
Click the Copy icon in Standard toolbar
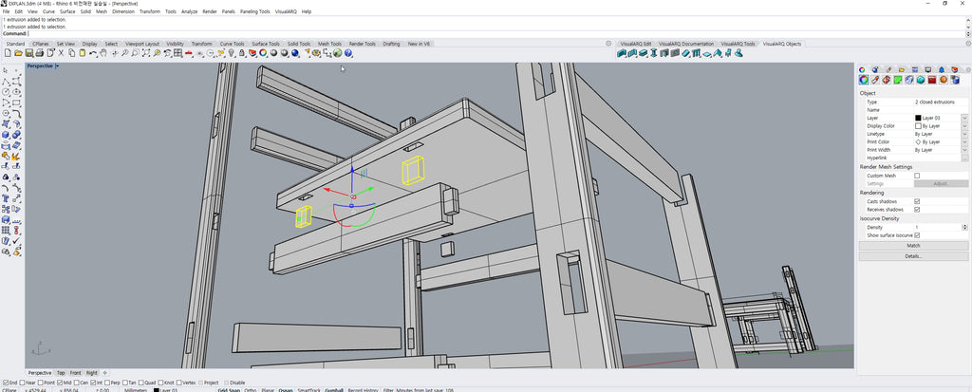pyautogui.click(x=72, y=53)
